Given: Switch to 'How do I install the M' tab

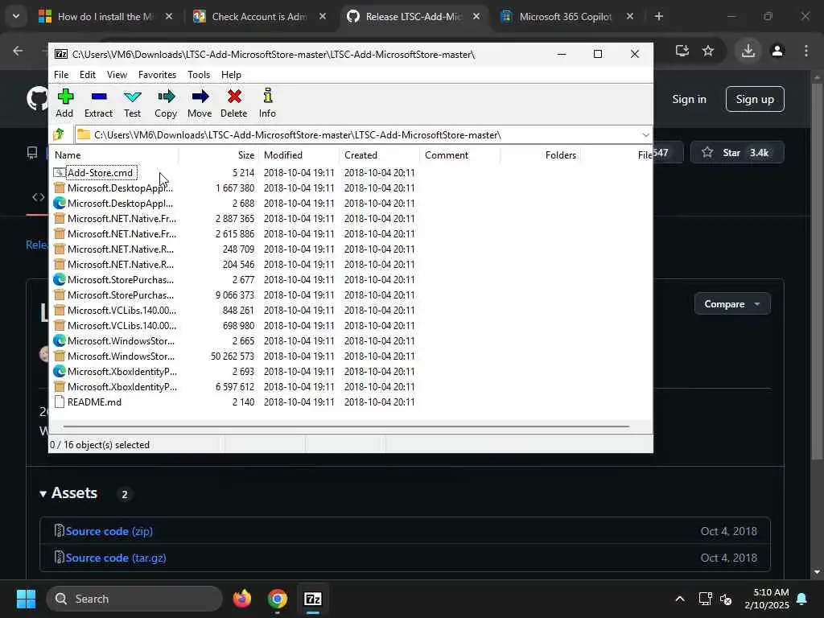Looking at the screenshot, I should click(x=105, y=17).
